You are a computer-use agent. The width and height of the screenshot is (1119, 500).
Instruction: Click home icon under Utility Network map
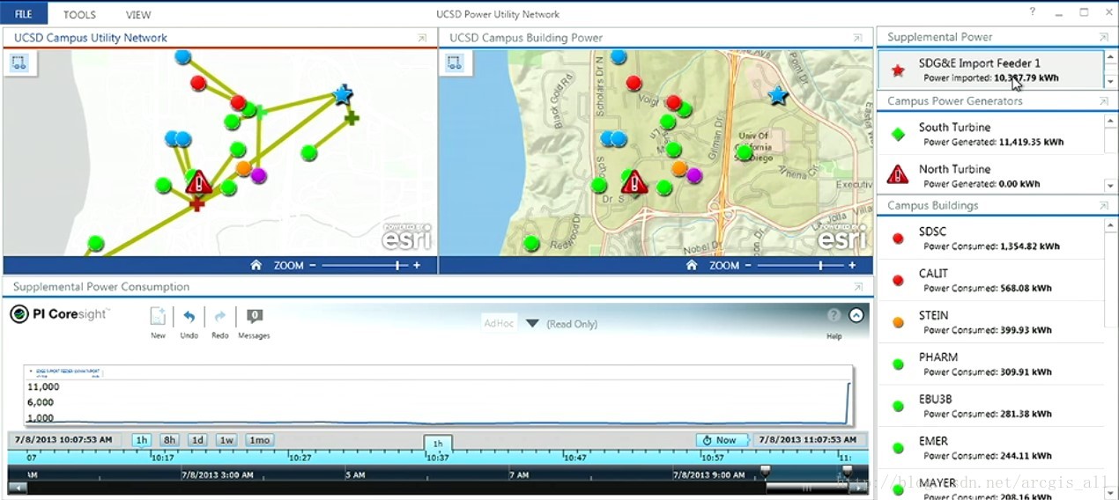coord(256,265)
